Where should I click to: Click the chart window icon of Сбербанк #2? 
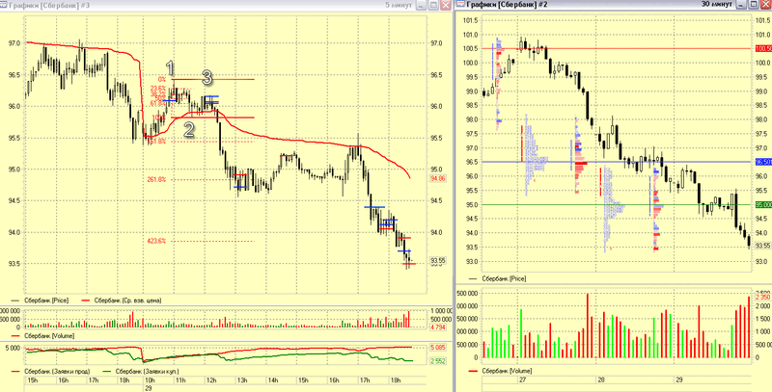(460, 4)
